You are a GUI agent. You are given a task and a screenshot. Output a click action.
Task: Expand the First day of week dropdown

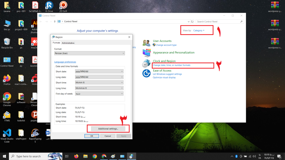pos(99,94)
